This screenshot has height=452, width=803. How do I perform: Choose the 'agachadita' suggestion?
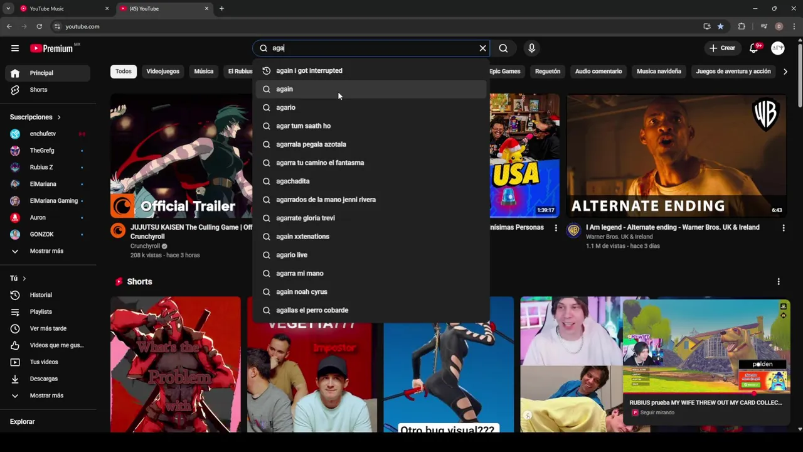point(371,181)
